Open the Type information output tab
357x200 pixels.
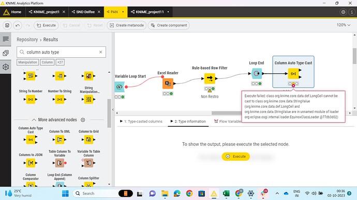coord(188,122)
